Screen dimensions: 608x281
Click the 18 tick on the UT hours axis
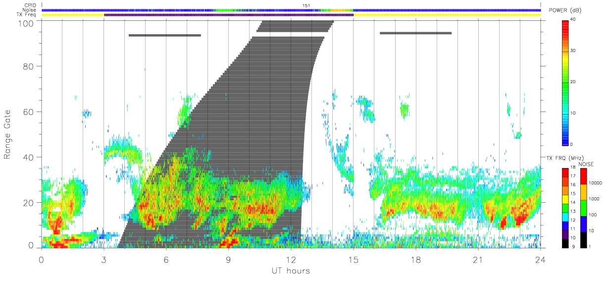pos(416,259)
